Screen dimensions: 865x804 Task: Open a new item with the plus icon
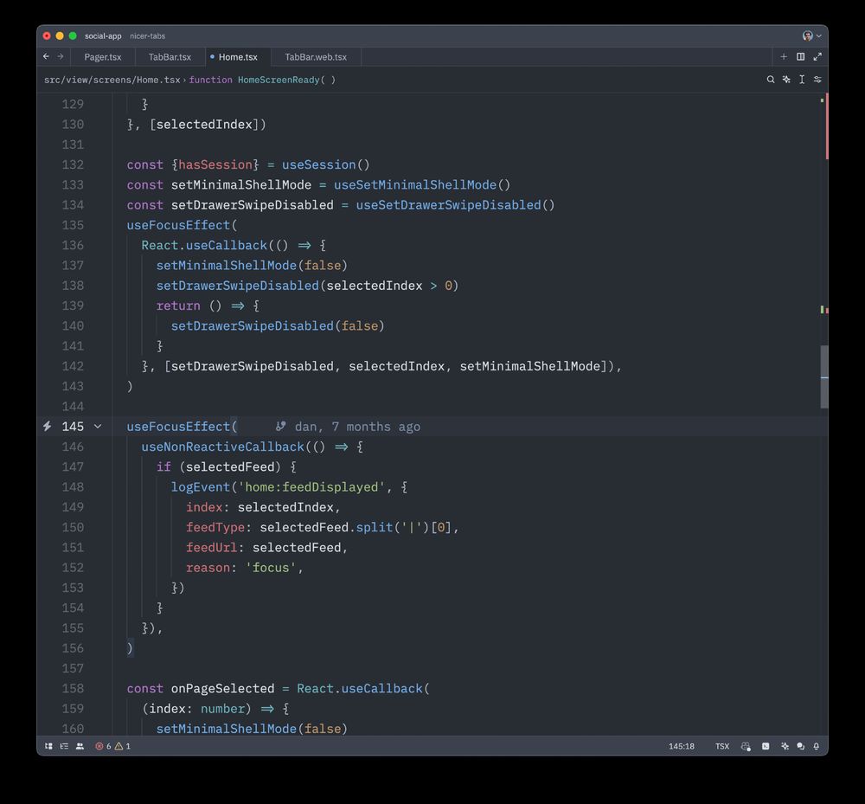coord(784,56)
